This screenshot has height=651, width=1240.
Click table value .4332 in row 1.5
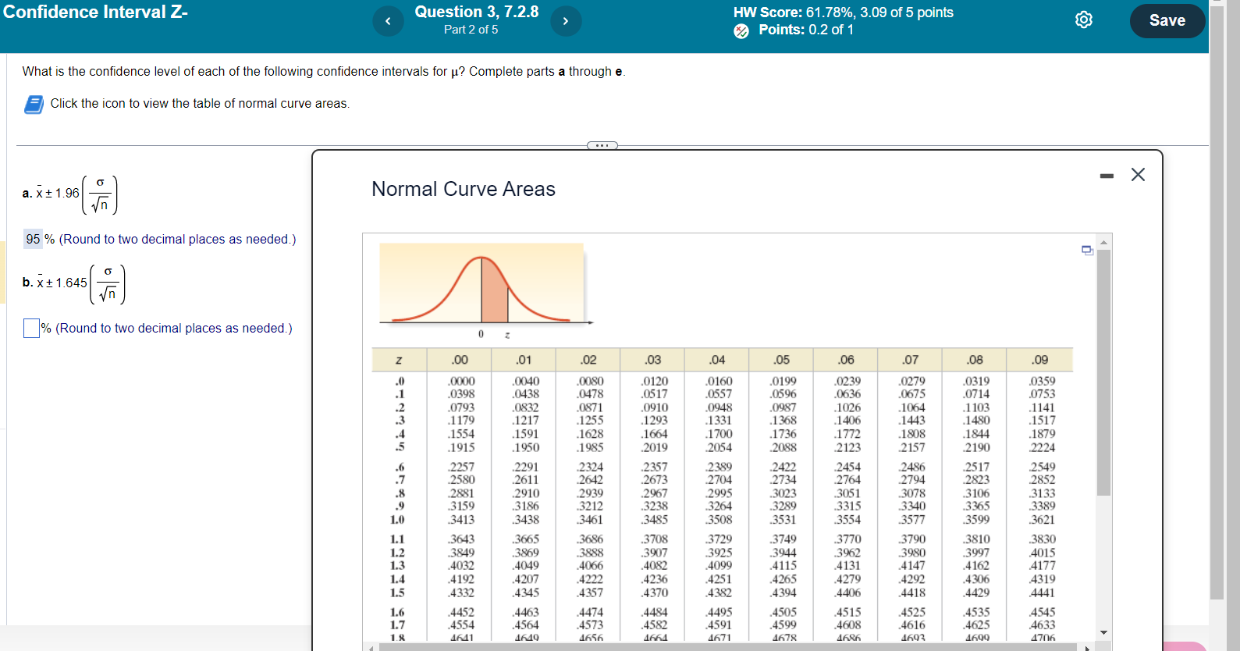point(461,592)
